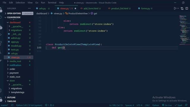Open the Go menu
Image resolution: width=190 pixels, height=107 pixels.
[x=37, y=3]
